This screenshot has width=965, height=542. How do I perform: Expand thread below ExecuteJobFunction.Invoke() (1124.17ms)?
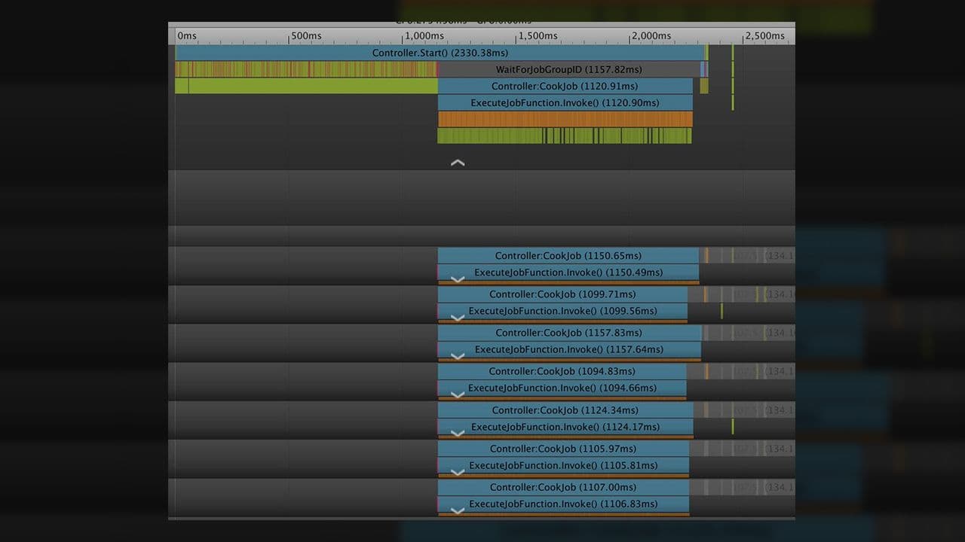[x=457, y=433]
